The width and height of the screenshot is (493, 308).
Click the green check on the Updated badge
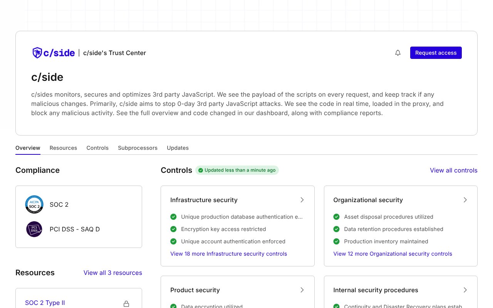(x=201, y=170)
